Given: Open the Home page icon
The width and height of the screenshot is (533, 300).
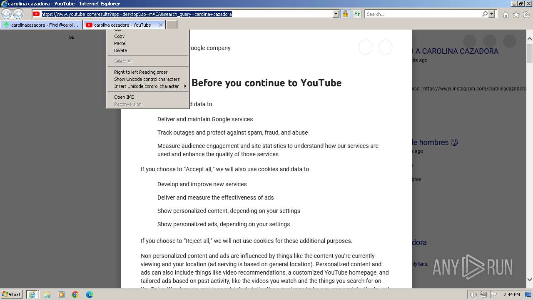Looking at the screenshot, I should coord(506,15).
